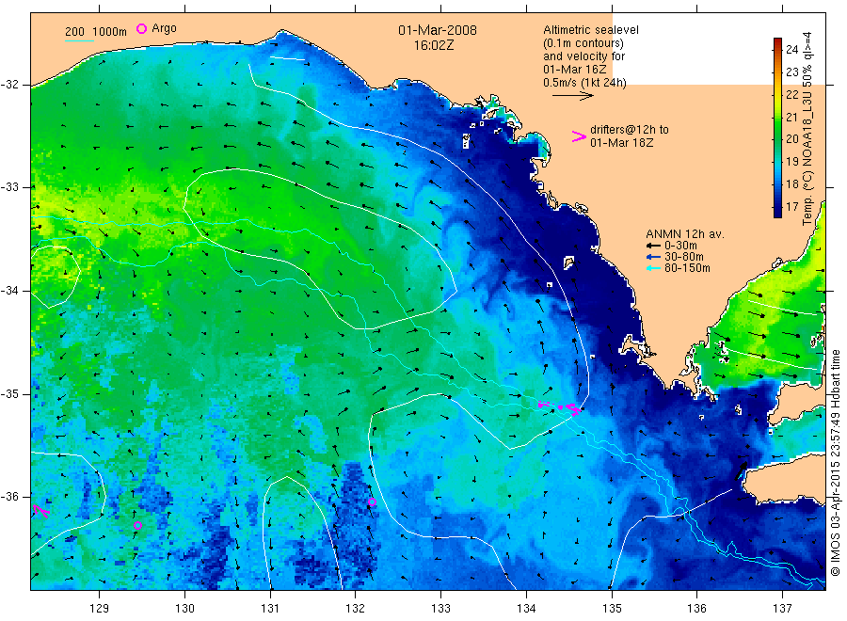
Task: Click the magenta drifter track near 134.5E 35S
Action: 560,407
